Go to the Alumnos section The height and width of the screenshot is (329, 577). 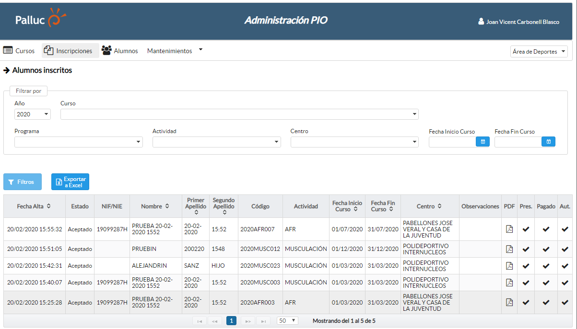pos(120,51)
